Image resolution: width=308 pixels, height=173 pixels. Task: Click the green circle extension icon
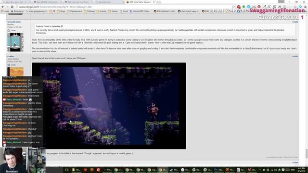click(x=244, y=7)
